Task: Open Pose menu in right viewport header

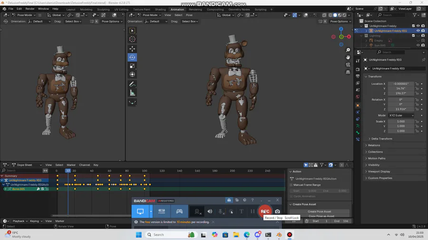Action: tap(189, 15)
